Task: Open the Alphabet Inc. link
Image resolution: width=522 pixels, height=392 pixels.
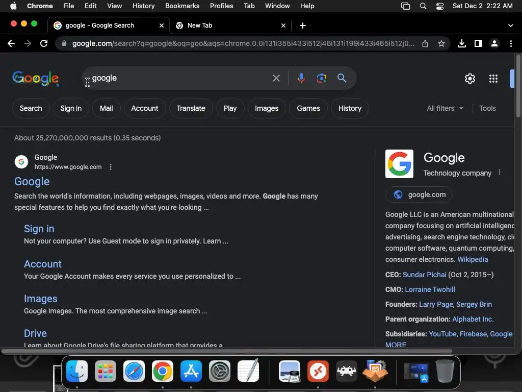Action: point(473,320)
